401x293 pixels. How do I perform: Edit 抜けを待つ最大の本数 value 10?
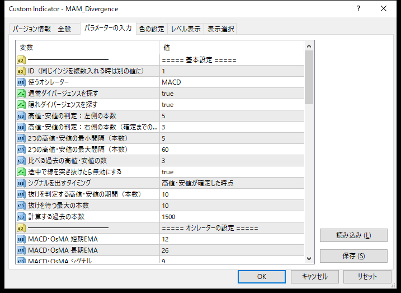click(232, 206)
